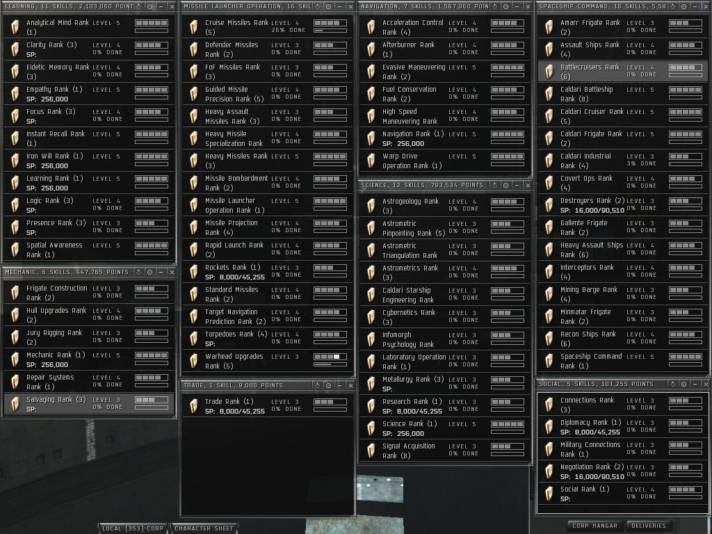Viewport: 712px width, 534px height.
Task: Select the Destroyers Rank (2) skill row
Action: point(622,205)
